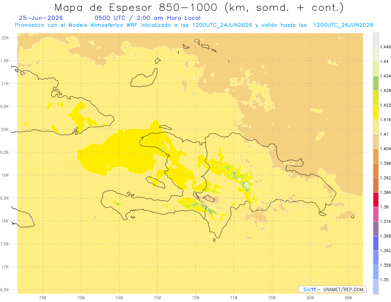The height and width of the screenshot is (302, 391).
Task: Click the 17N latitude label
Action: coord(5,267)
